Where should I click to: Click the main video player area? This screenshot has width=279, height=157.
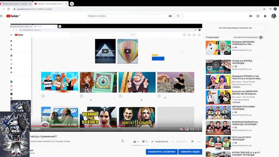(106, 78)
